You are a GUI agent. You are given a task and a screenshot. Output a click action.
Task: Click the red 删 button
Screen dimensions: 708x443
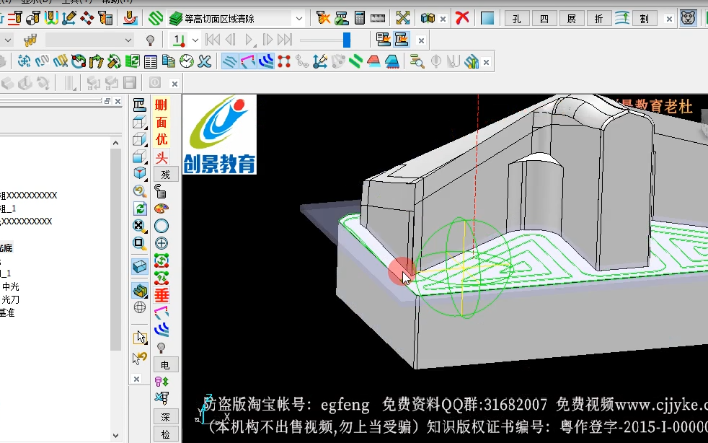pyautogui.click(x=161, y=105)
